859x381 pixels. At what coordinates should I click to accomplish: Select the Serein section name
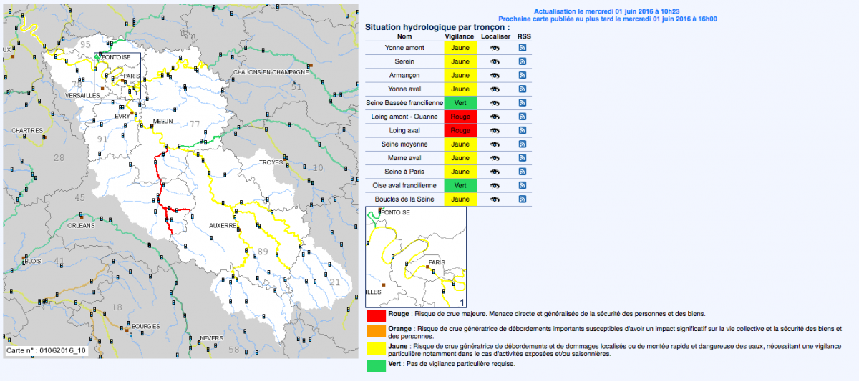pyautogui.click(x=404, y=61)
